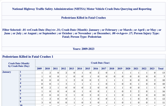Click the 2012 value 4 in the January 6 row

click(66, 91)
